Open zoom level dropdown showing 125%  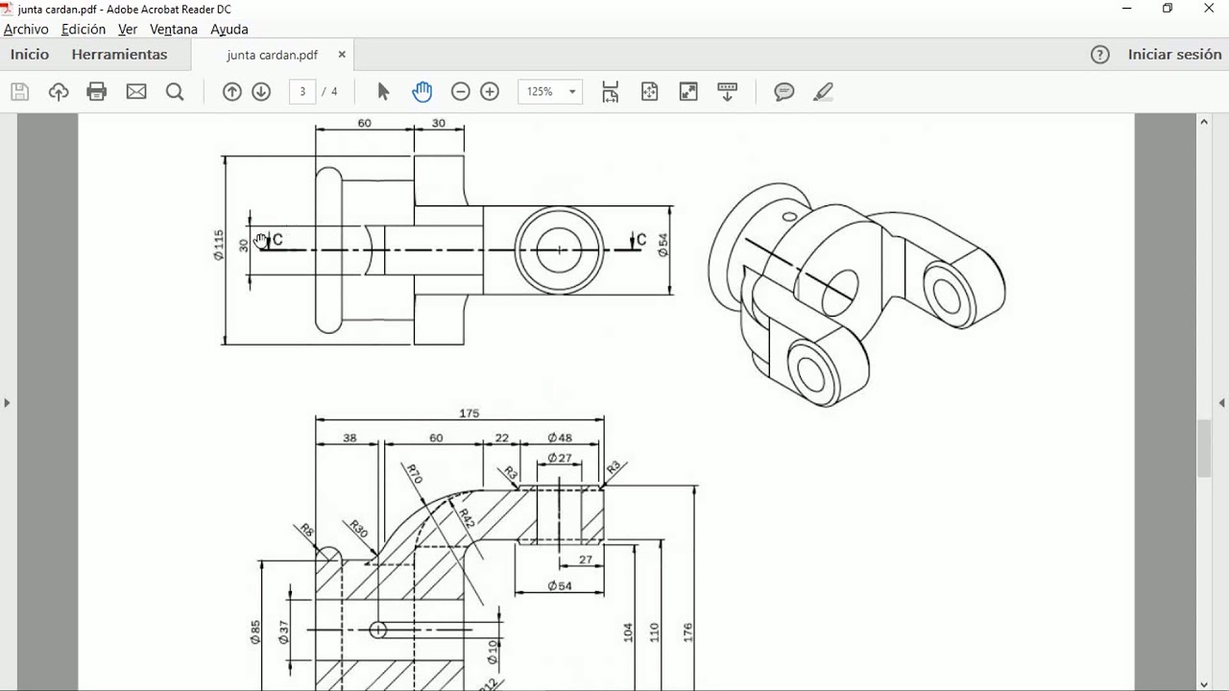coord(550,92)
